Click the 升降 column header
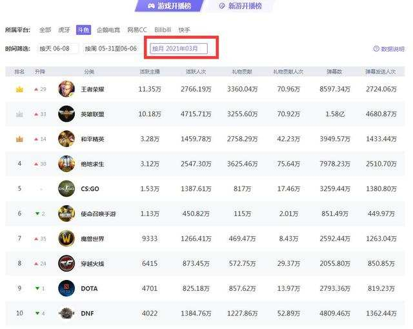 coord(40,72)
